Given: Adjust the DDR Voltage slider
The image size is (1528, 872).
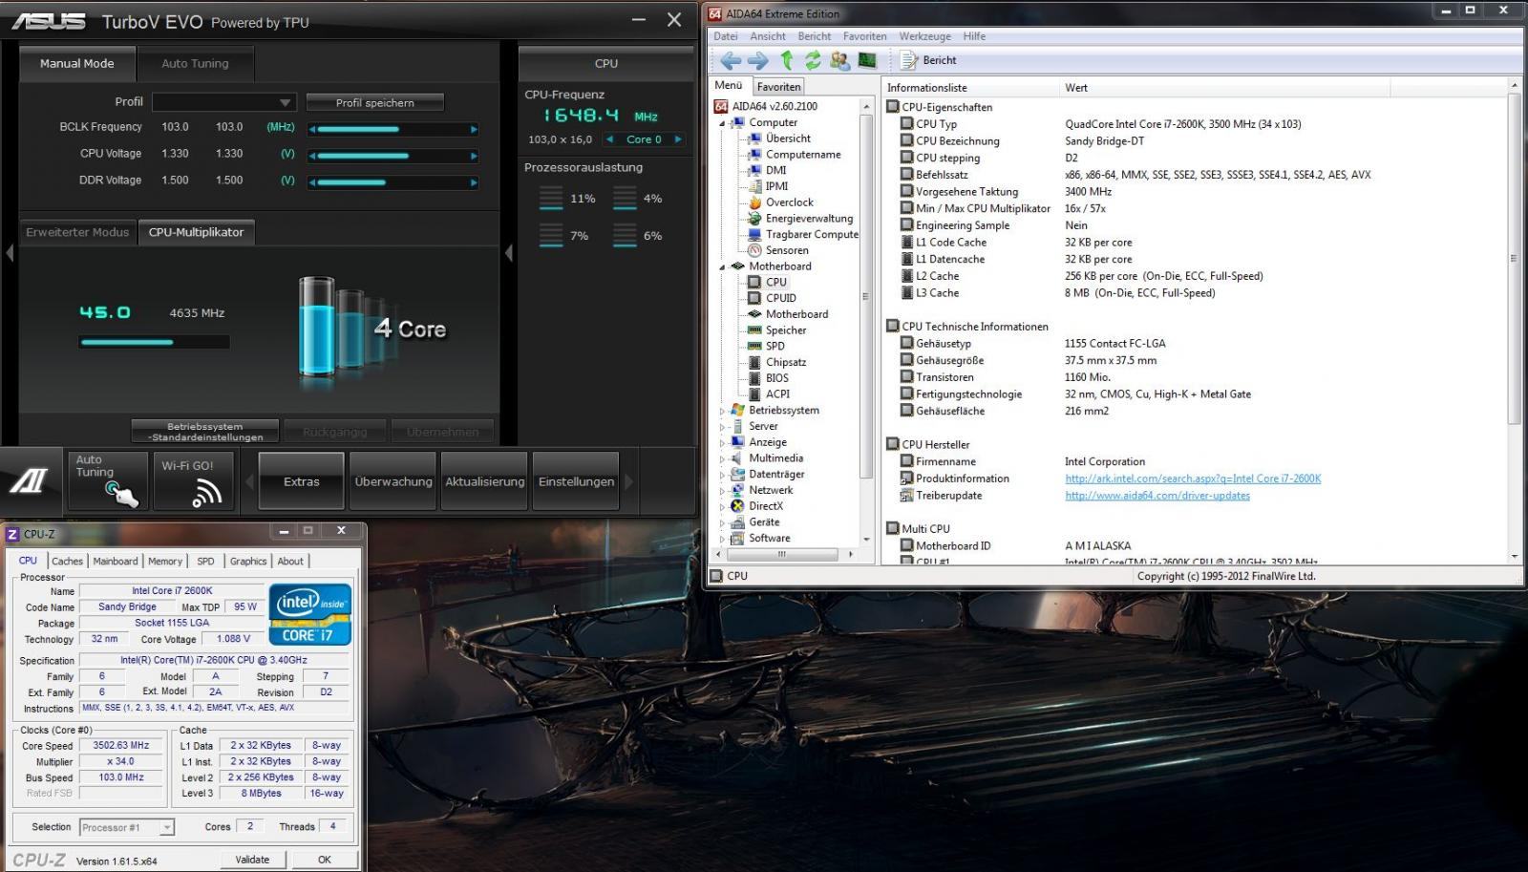Looking at the screenshot, I should tap(393, 182).
